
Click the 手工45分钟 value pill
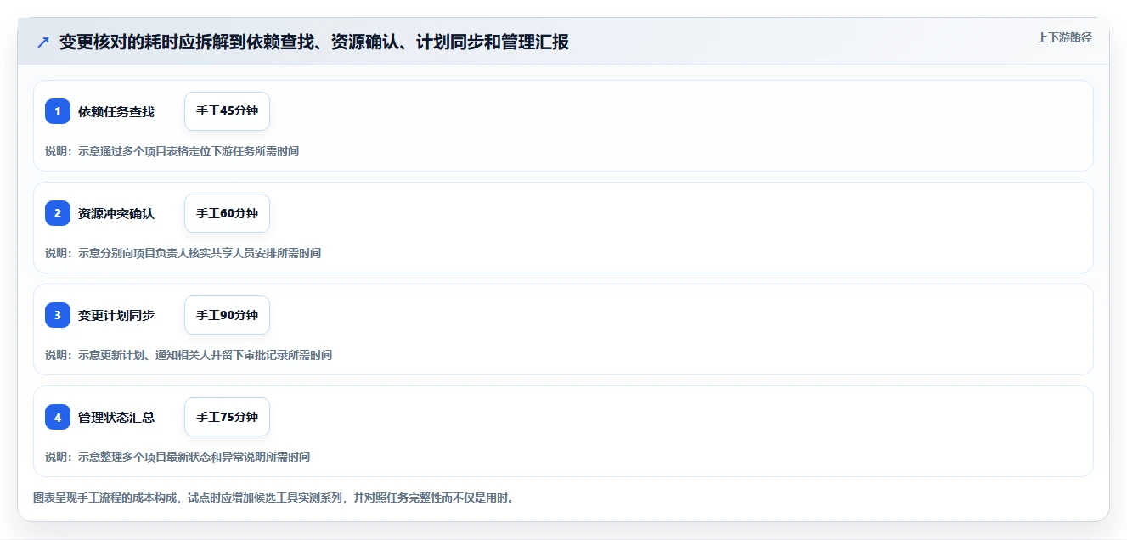227,111
